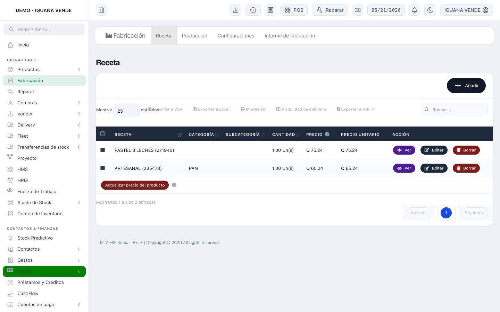The height and width of the screenshot is (312, 500).
Task: Toggle the sidebar collapse icon
Action: coord(101,10)
